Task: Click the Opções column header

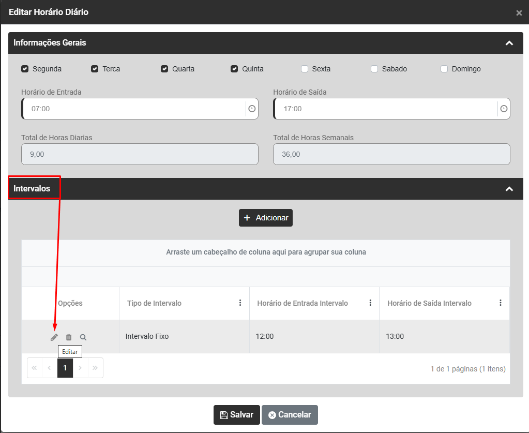Action: pos(70,303)
